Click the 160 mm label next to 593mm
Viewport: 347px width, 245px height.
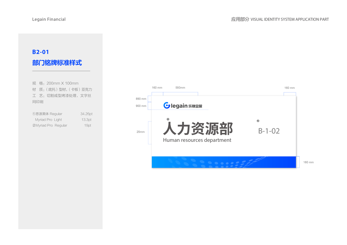[157, 87]
